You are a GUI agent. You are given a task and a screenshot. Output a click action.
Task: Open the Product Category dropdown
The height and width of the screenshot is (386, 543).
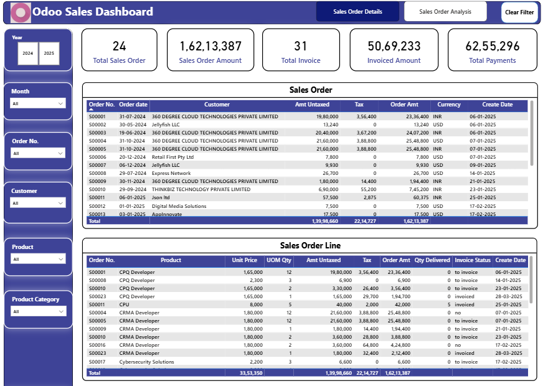tap(38, 311)
